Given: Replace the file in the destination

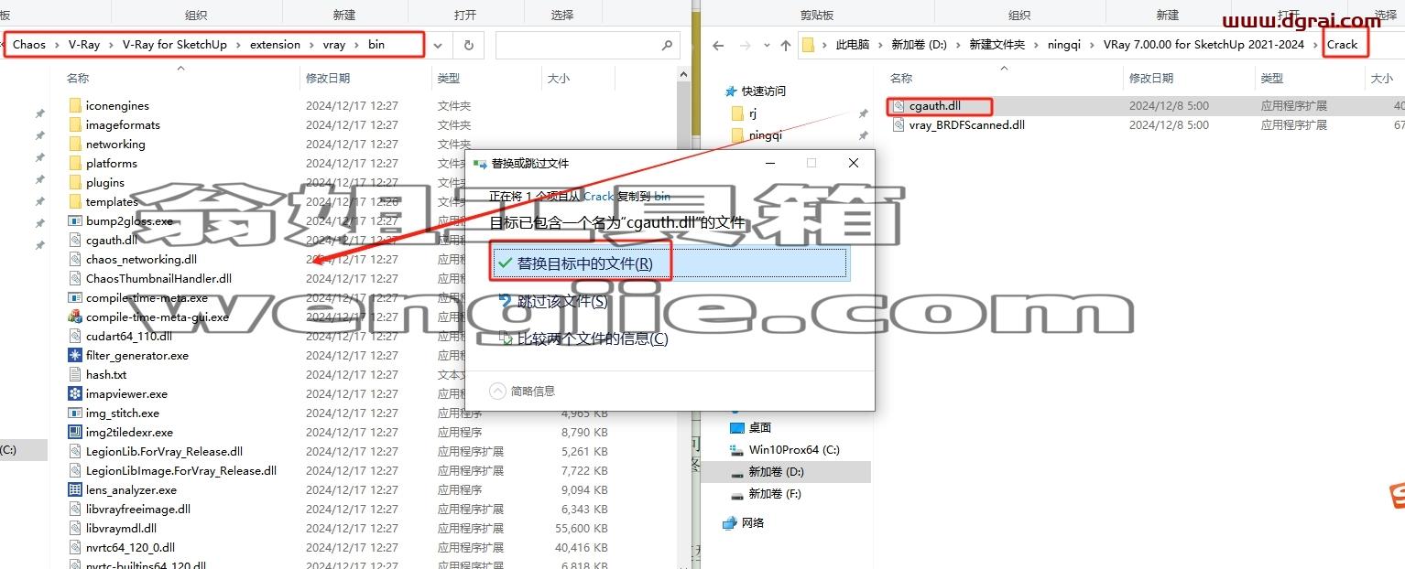Looking at the screenshot, I should [x=669, y=263].
